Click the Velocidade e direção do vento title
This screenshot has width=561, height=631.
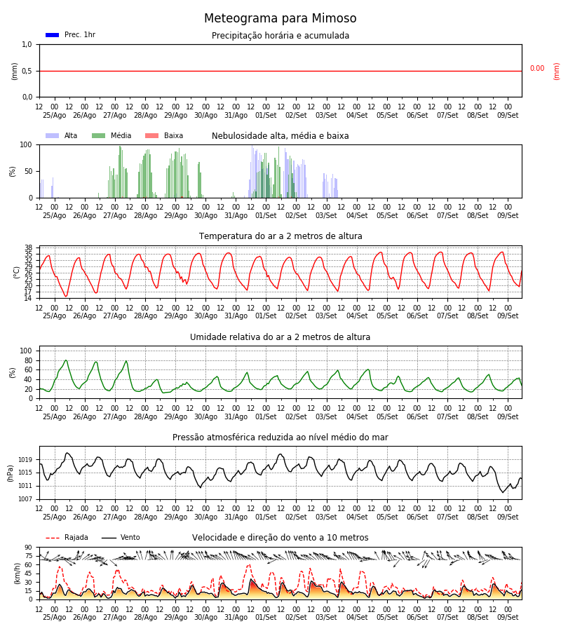pyautogui.click(x=280, y=538)
